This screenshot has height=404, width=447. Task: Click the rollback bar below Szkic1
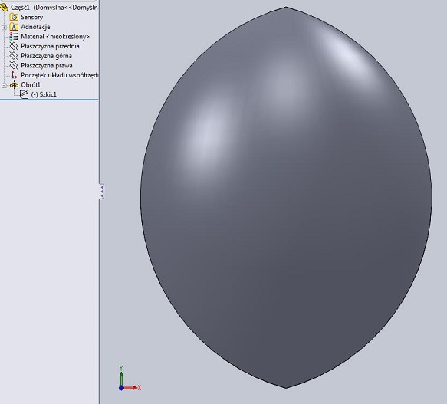point(49,100)
